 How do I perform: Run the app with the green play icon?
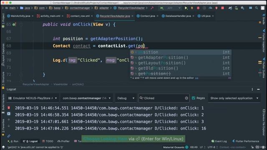click(x=186, y=8)
